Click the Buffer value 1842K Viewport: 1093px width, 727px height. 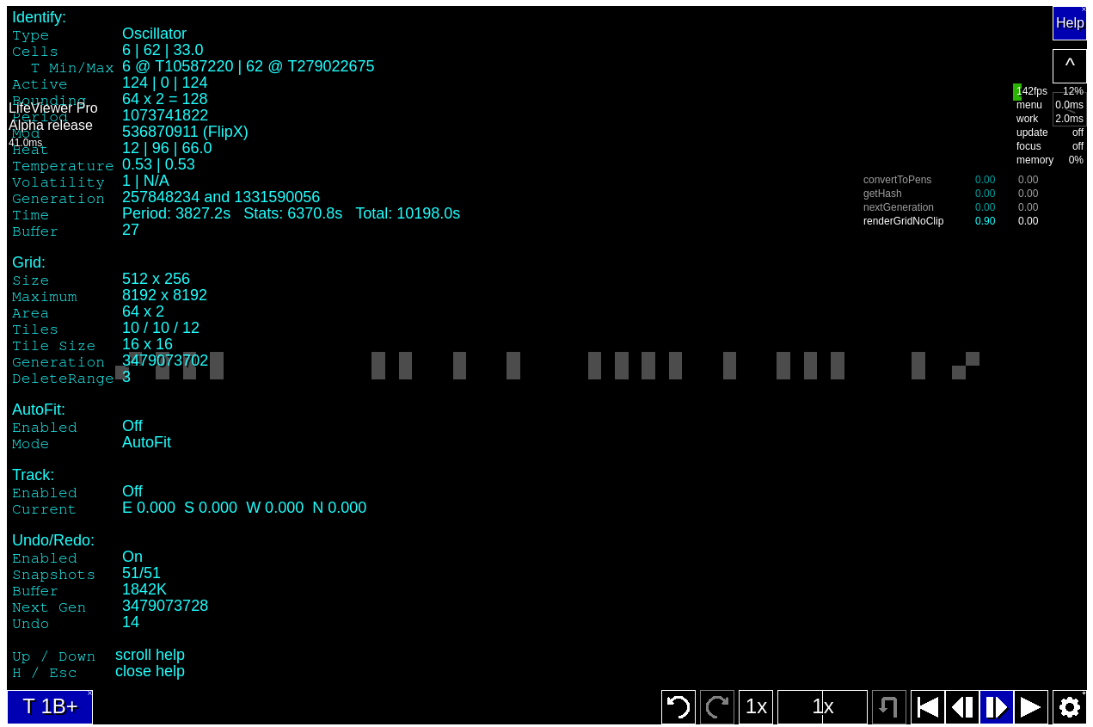point(144,589)
